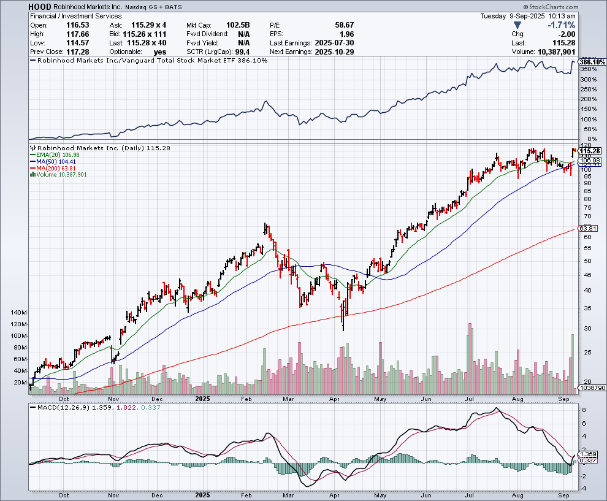Click the 'Tuesday 9-Sep-2025 10:13 am' timestamp
Screen dimensions: 607x501
528,16
